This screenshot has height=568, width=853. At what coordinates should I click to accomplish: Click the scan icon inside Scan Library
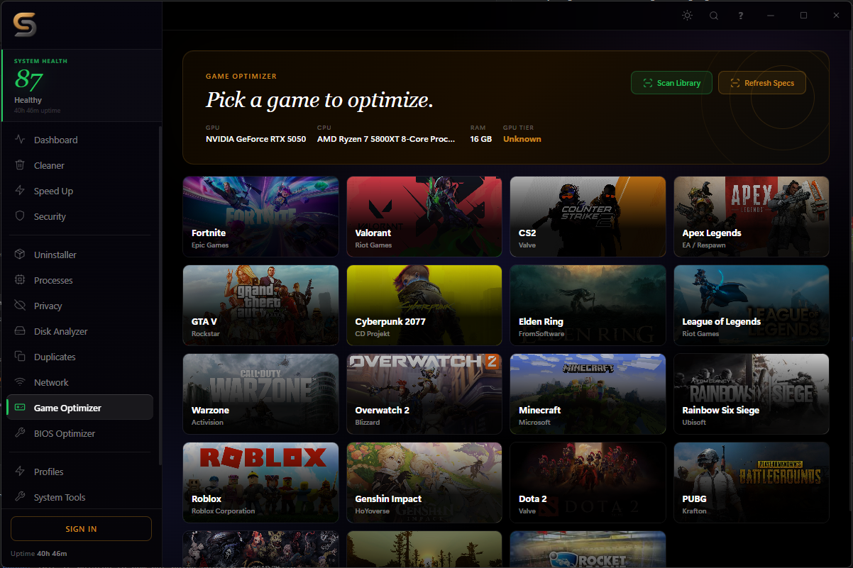[x=647, y=83]
